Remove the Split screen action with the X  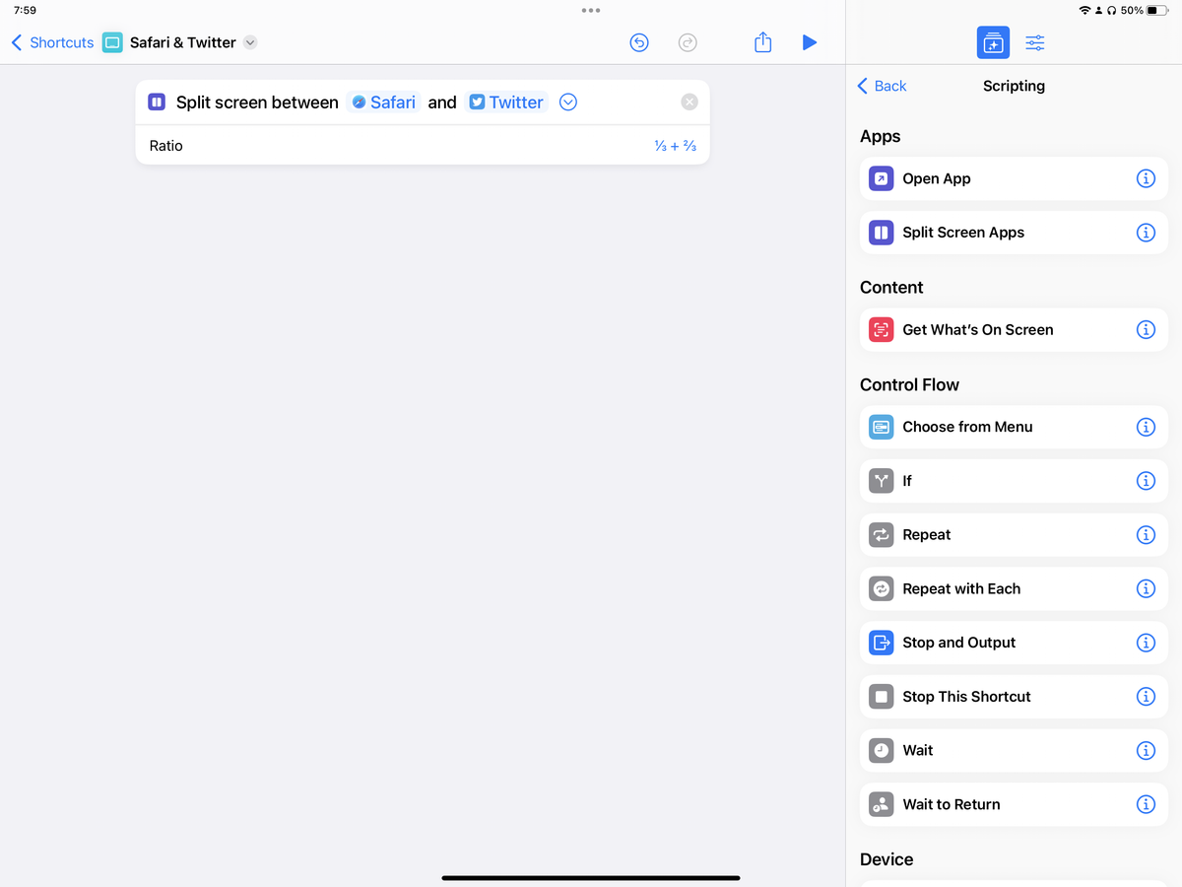(x=689, y=102)
